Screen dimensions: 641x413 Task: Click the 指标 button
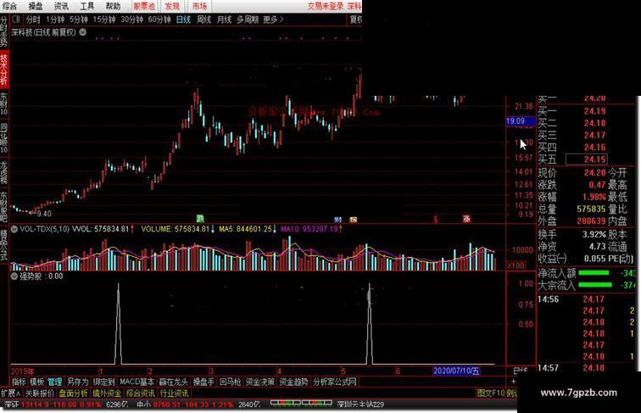(19, 382)
